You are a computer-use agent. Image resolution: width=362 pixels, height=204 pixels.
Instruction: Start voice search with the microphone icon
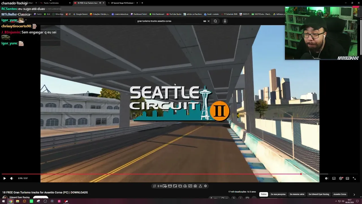225,21
